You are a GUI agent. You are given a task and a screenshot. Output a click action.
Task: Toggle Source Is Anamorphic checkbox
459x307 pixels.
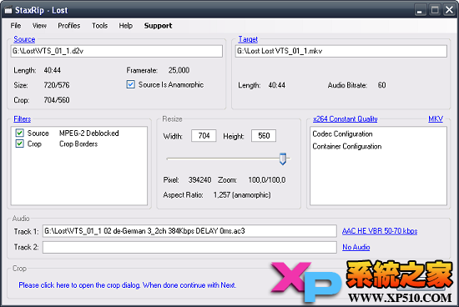point(130,84)
